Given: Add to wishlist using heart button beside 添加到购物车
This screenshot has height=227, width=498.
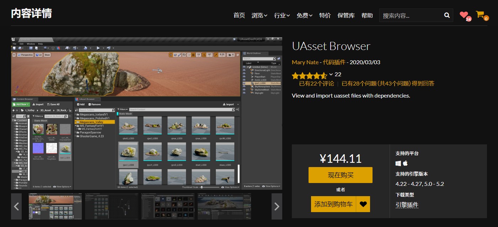Looking at the screenshot, I should pos(363,204).
